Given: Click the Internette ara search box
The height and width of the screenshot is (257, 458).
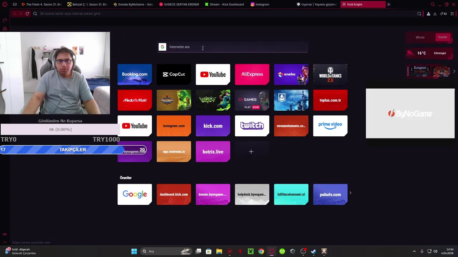Looking at the screenshot, I should coord(233,47).
